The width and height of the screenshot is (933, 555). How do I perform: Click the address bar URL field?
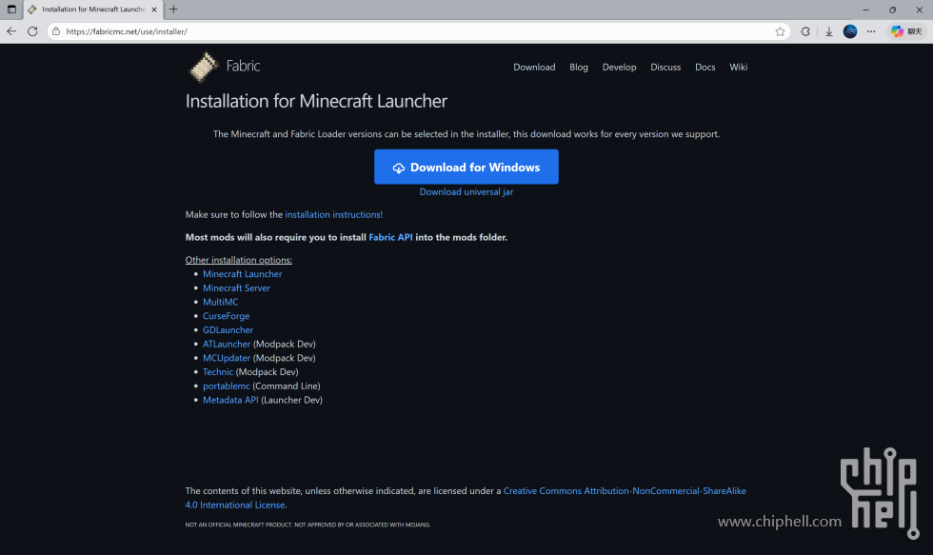[381, 31]
